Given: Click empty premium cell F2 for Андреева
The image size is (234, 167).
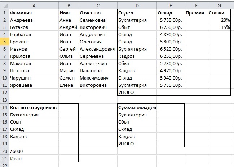Looking at the screenshot, I should pos(196,20).
